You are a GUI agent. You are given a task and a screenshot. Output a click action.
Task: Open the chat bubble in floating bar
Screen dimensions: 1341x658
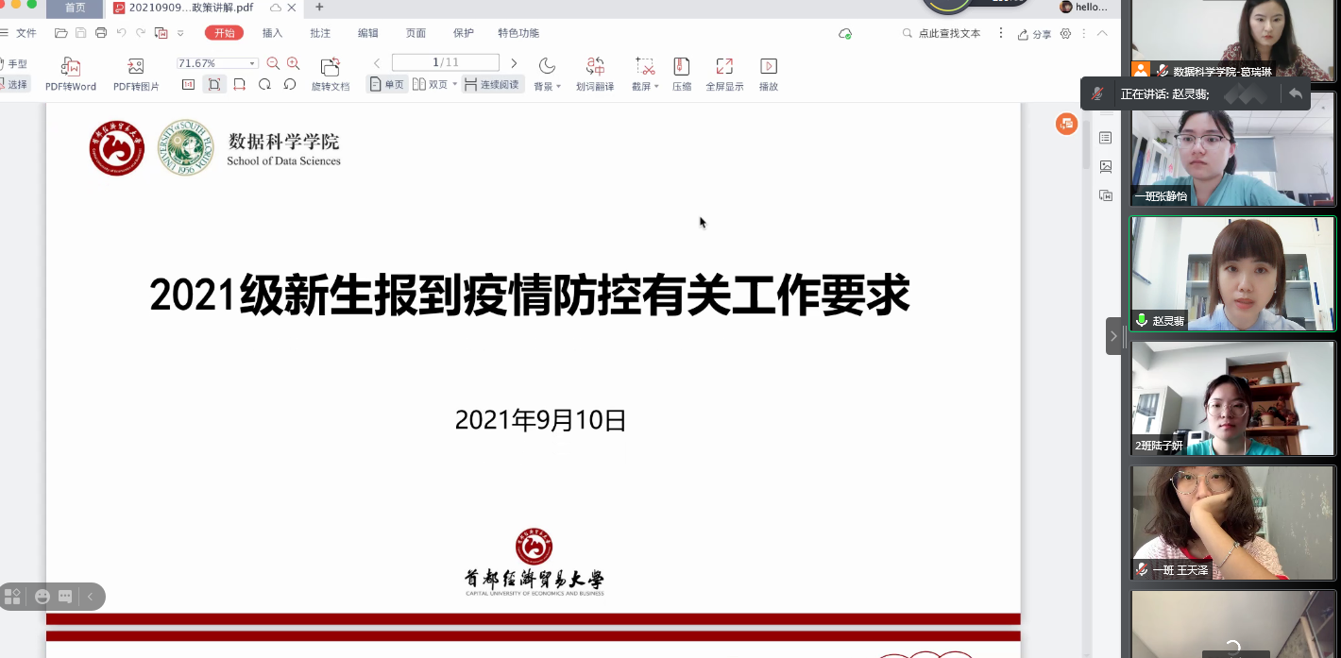tap(65, 597)
